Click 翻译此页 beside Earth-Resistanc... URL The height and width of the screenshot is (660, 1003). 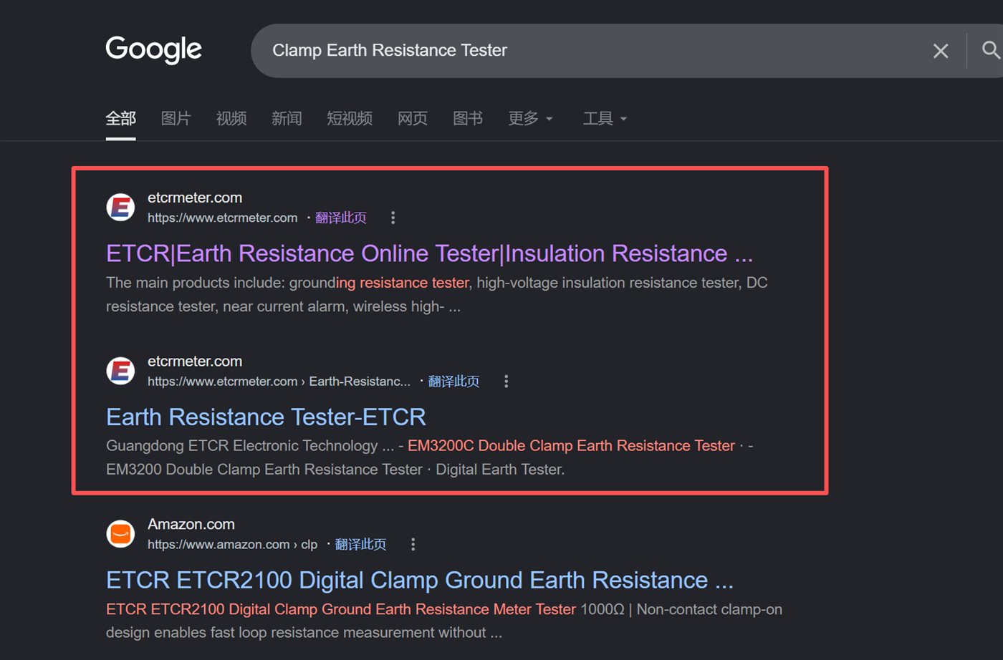[453, 382]
